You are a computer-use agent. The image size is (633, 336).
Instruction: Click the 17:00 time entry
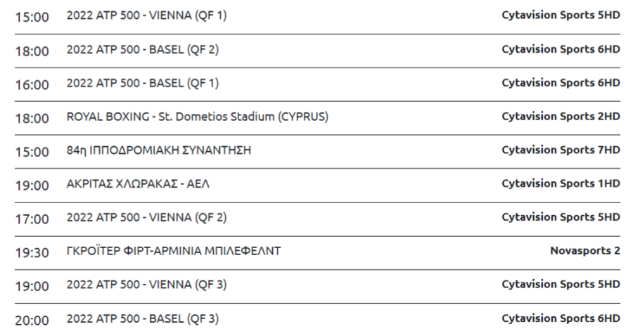pos(32,219)
